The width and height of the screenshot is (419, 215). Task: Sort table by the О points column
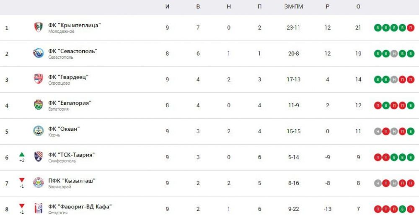pyautogui.click(x=358, y=7)
